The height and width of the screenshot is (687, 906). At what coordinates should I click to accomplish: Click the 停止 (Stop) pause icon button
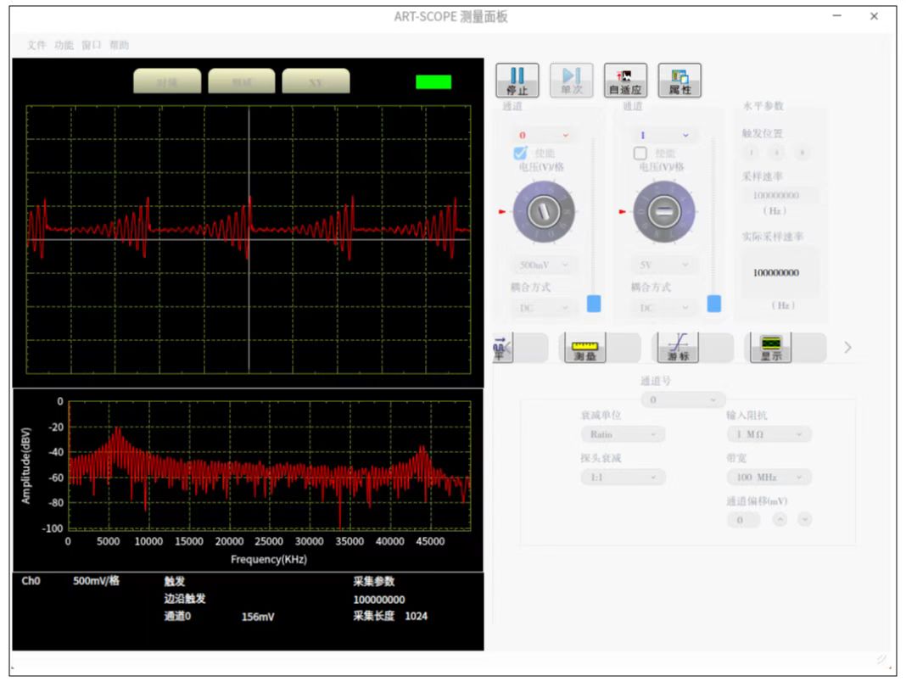[x=517, y=81]
